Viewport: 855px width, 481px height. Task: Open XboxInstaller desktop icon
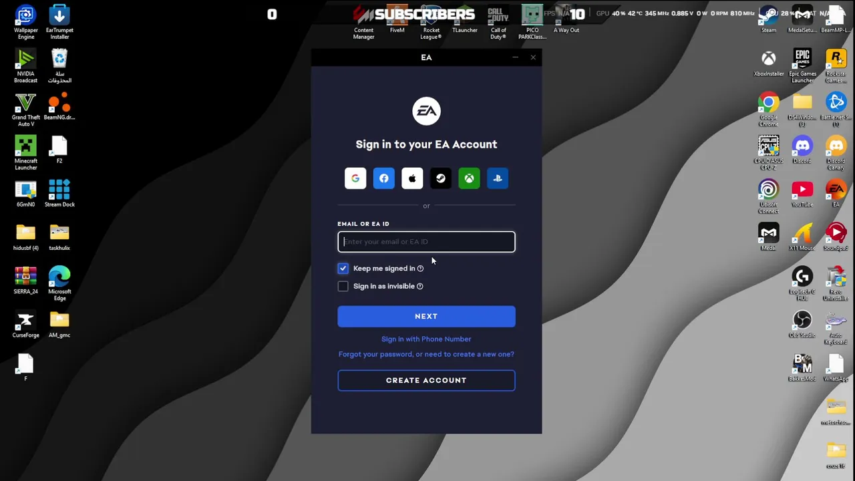click(769, 63)
